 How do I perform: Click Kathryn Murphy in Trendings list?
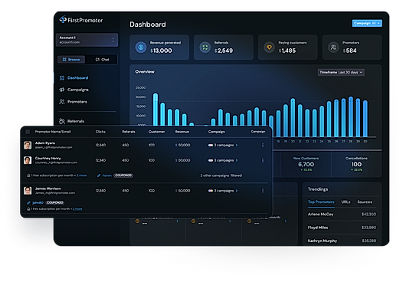tap(323, 241)
